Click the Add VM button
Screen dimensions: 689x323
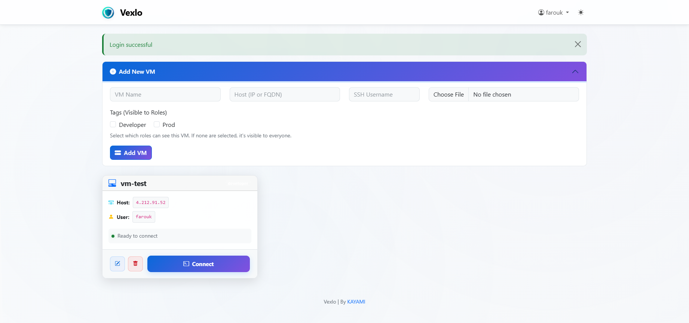tap(131, 153)
